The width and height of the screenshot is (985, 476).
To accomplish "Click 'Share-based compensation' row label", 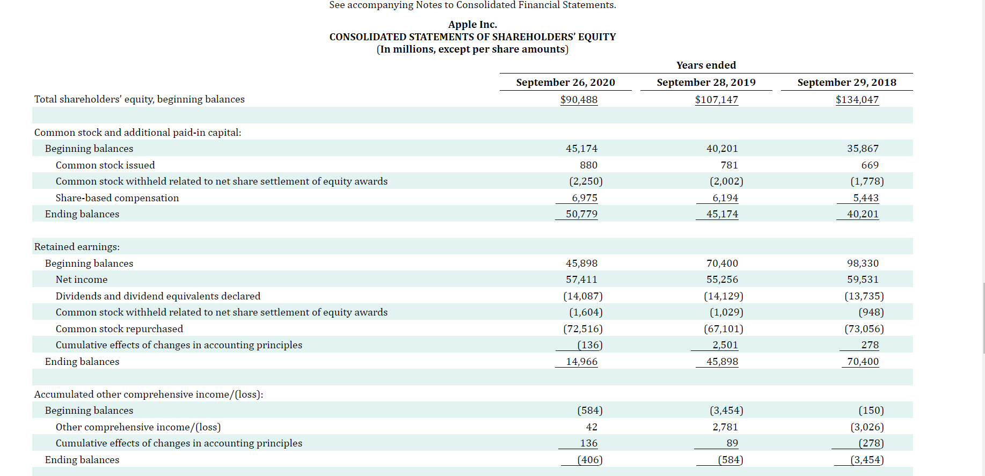I will 117,198.
